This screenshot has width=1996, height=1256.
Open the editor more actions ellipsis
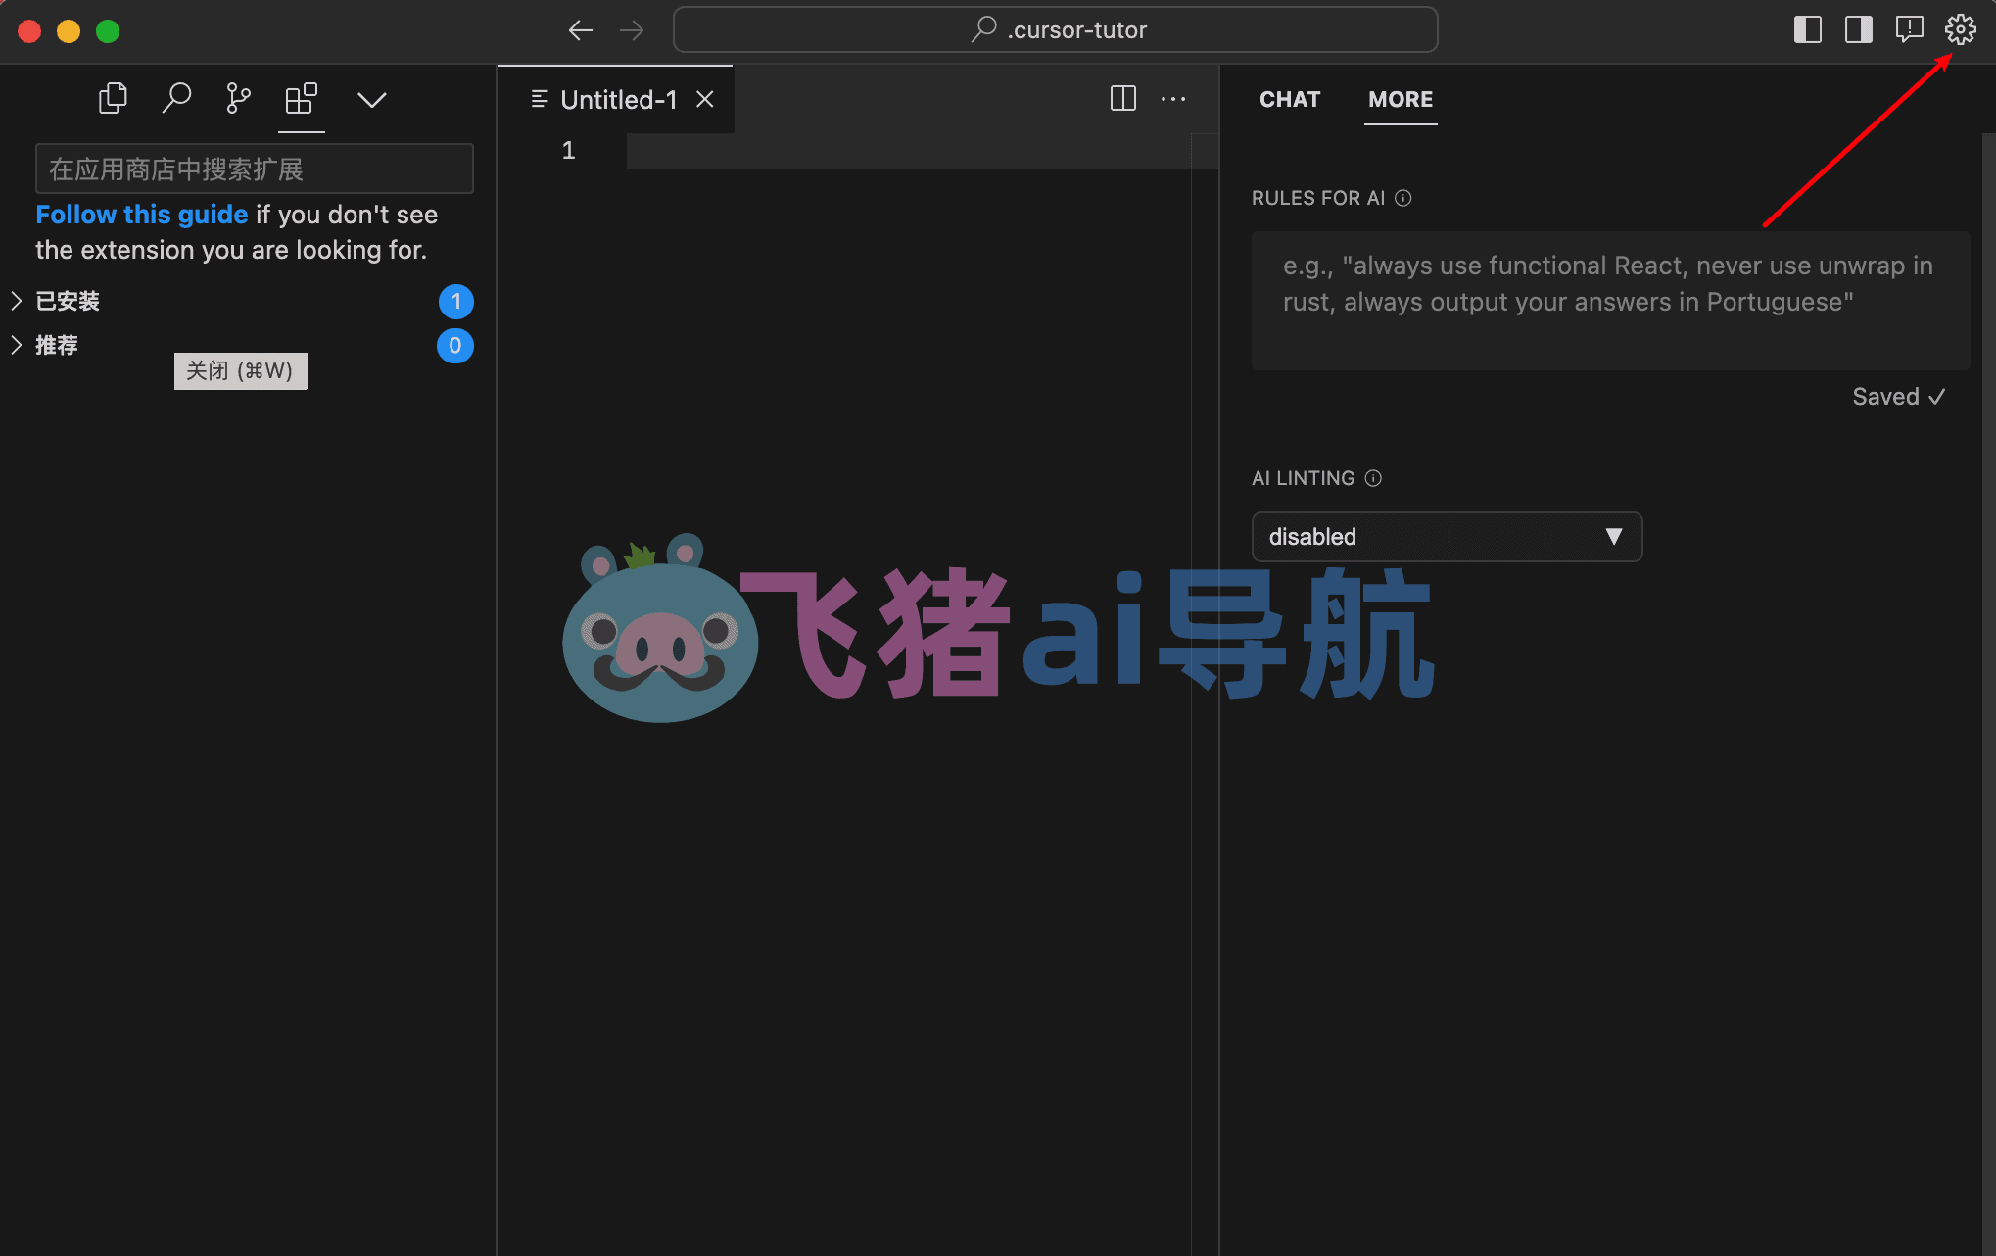coord(1173,99)
